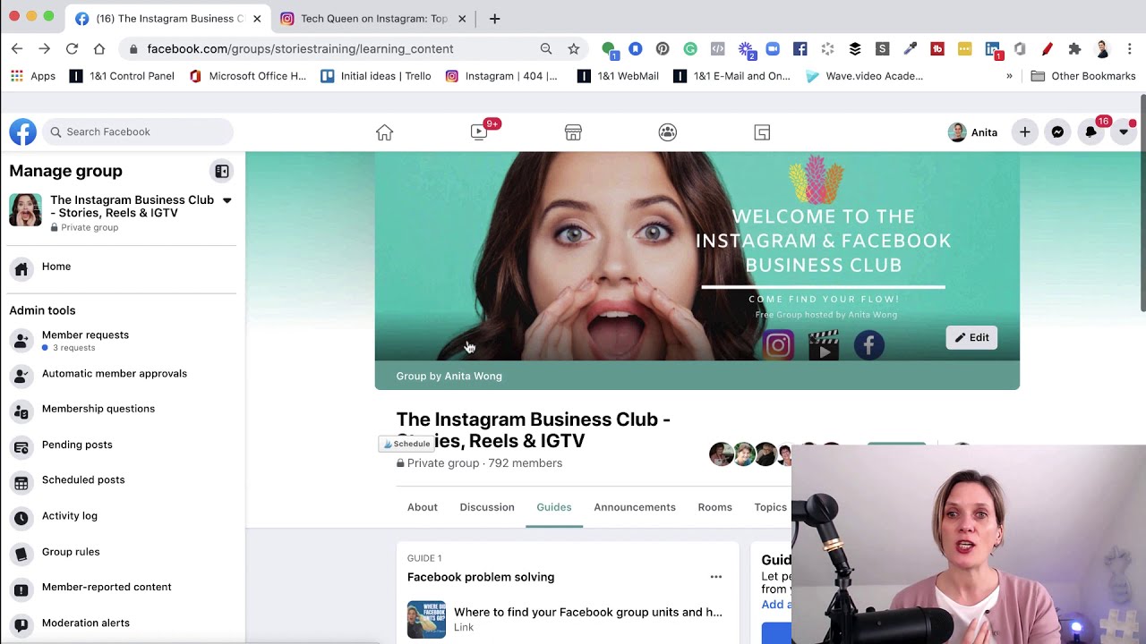Viewport: 1146px width, 644px height.
Task: Open Member-reported content
Action: (123, 589)
